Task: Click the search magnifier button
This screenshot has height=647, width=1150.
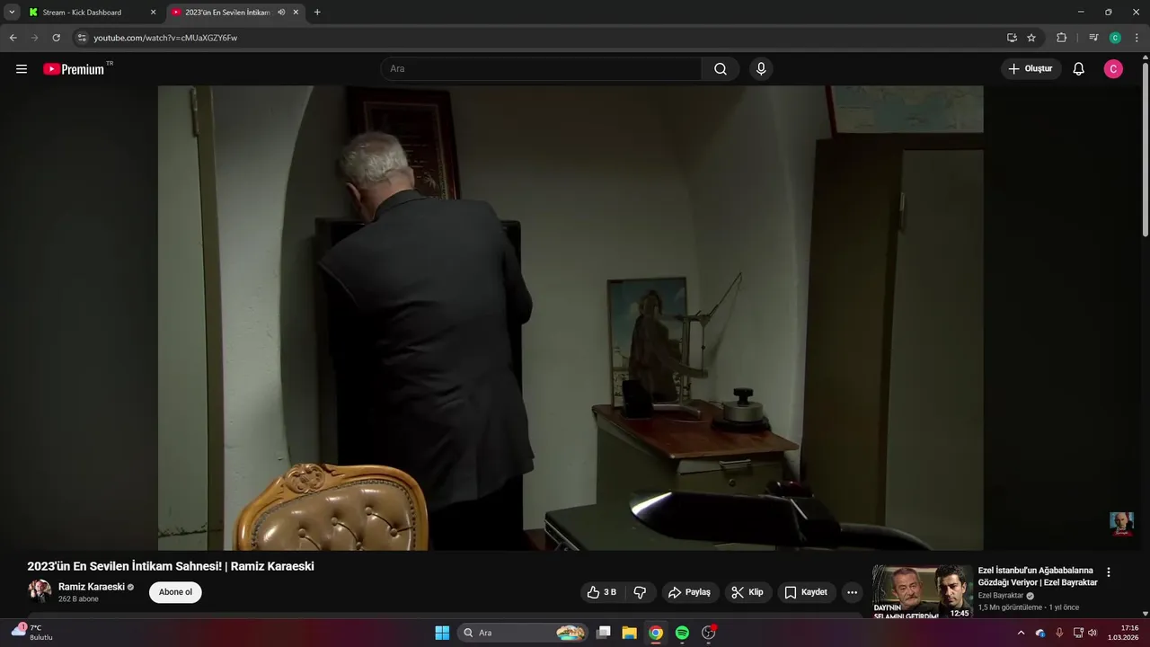Action: [x=721, y=69]
